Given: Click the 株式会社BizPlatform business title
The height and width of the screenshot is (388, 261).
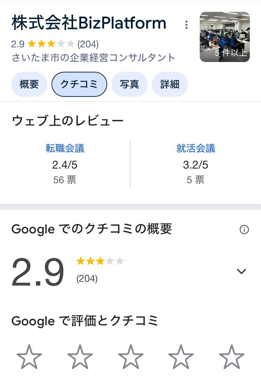Looking at the screenshot, I should coord(89,23).
